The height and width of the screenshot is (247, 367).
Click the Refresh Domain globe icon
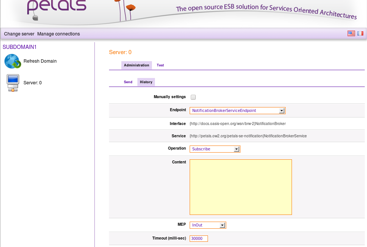pyautogui.click(x=13, y=61)
